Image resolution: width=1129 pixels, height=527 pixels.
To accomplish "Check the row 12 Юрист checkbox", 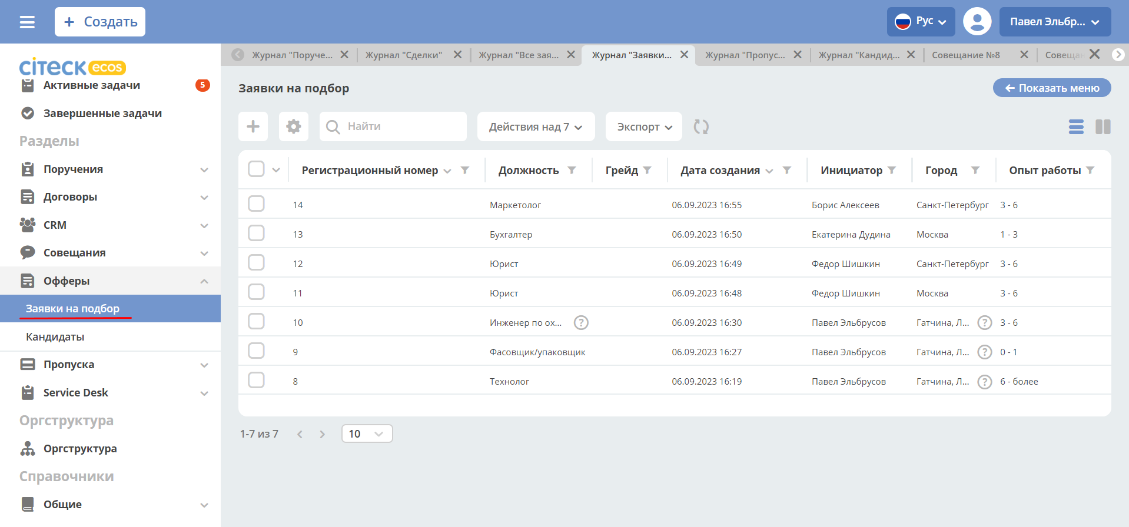I will coord(256,262).
